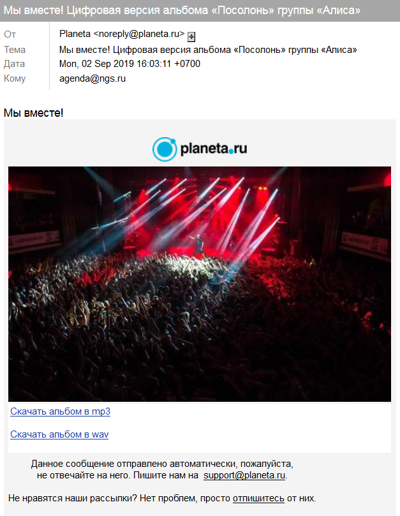Click the "отпишитесь" unsubscribe link
Viewport: 400px width, 516px height.
(258, 498)
